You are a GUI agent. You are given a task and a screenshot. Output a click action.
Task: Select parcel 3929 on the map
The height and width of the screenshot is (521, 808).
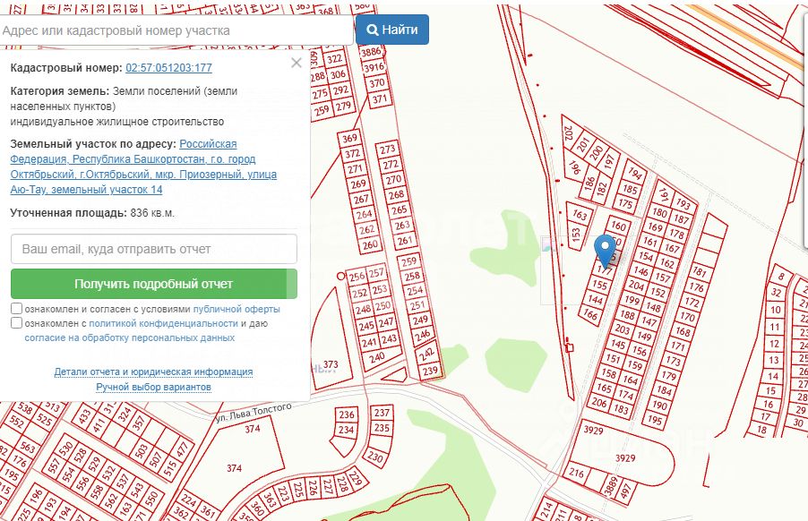coord(624,457)
